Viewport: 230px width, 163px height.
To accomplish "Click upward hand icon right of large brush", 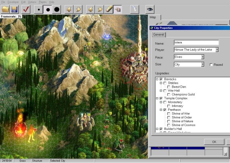I will pos(69,10).
